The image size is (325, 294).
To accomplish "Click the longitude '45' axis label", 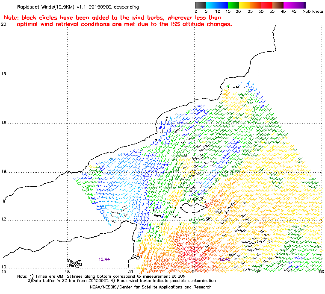I will tap(3, 272).
